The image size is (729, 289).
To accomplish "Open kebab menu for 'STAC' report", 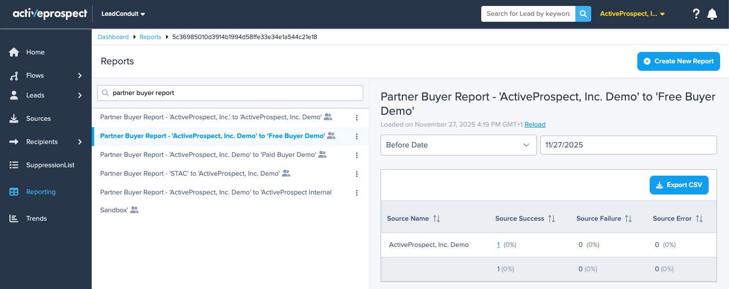I will tap(357, 174).
